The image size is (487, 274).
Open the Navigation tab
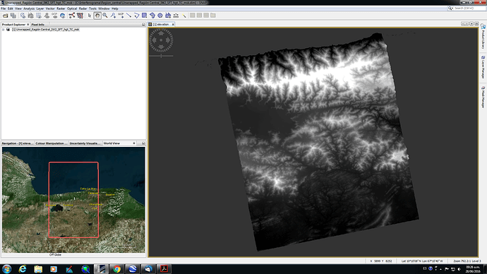pos(17,143)
